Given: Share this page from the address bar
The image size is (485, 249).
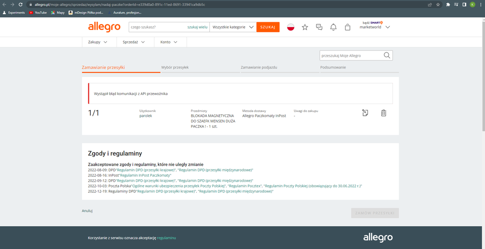Looking at the screenshot, I should pyautogui.click(x=430, y=5).
